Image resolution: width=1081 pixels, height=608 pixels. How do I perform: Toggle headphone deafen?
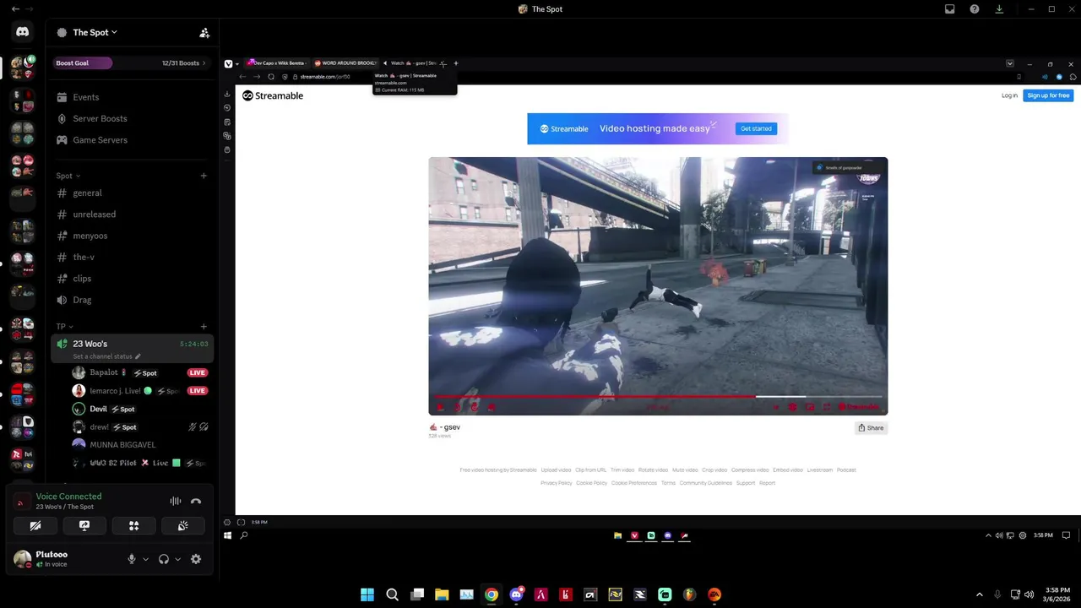[164, 559]
